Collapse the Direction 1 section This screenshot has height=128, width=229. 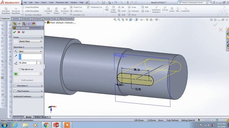[x=42, y=47]
